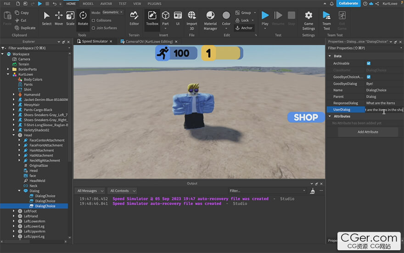Click Duplicate in Clipboard group
Image resolution: width=404 pixels, height=253 pixels.
point(25,28)
